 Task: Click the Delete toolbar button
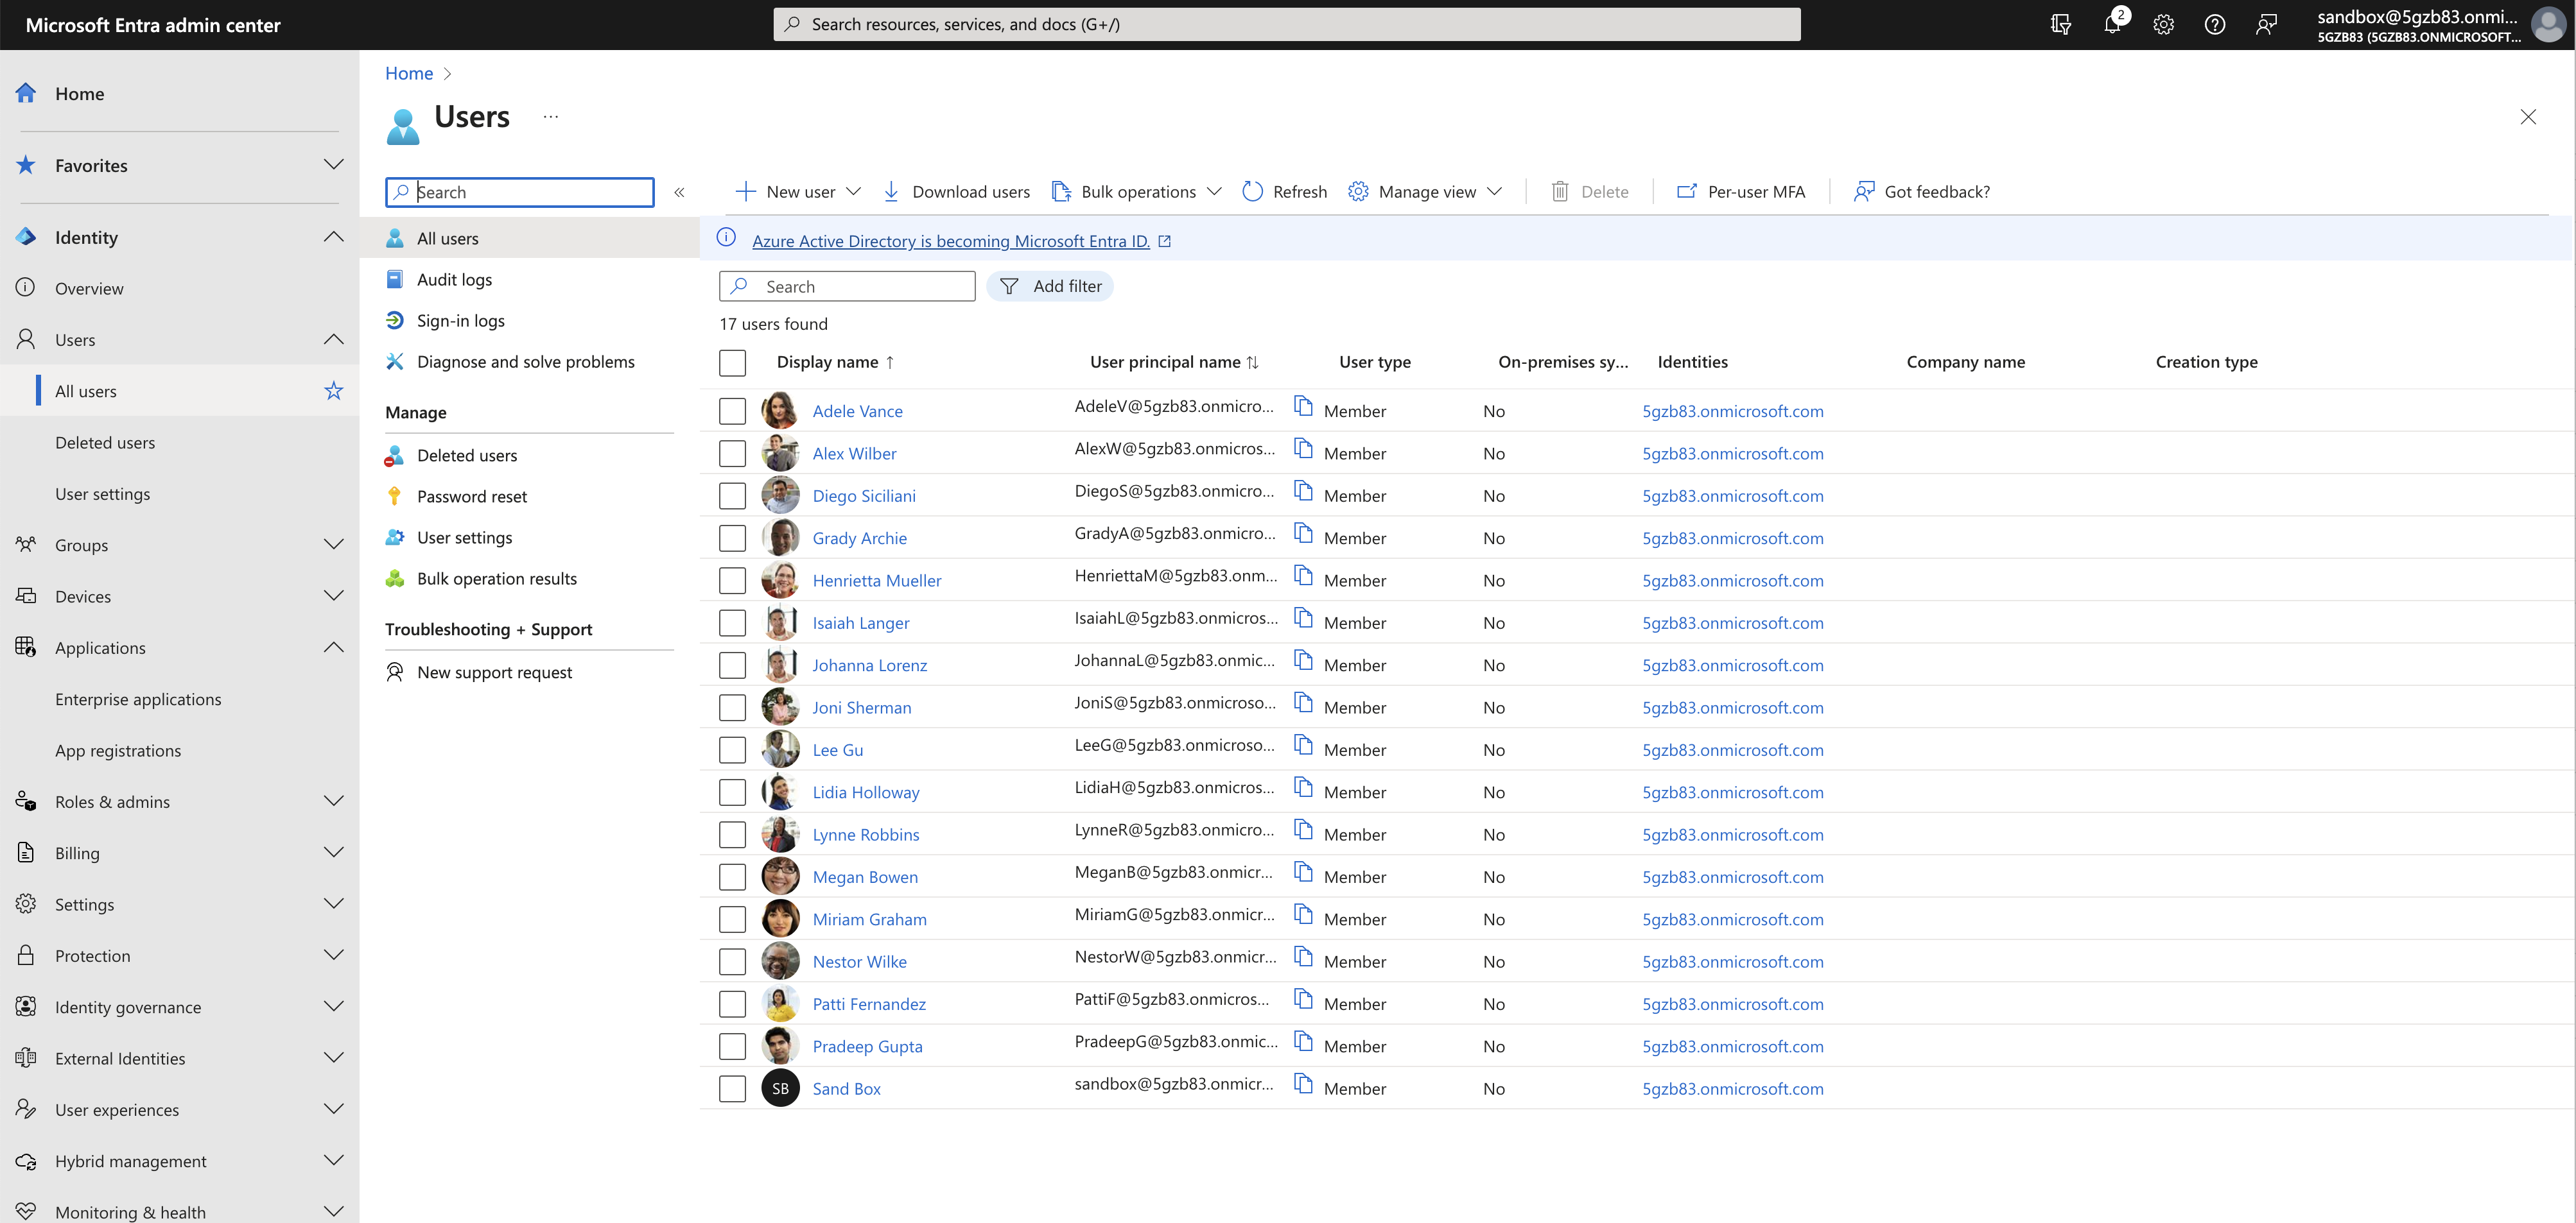pyautogui.click(x=1589, y=192)
